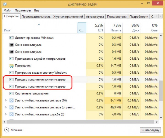The height and width of the screenshot is (138, 165).
Task: Click the horizontal scrollbar right arrow
Action: [157, 122]
